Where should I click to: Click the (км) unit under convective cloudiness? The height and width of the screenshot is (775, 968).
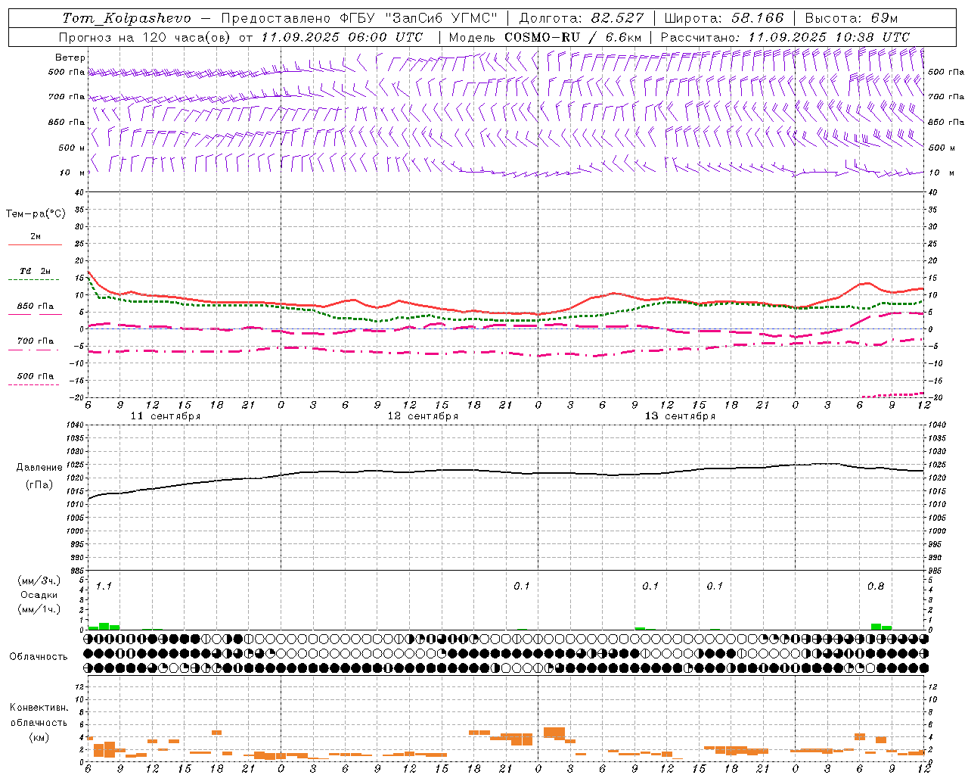coord(39,737)
